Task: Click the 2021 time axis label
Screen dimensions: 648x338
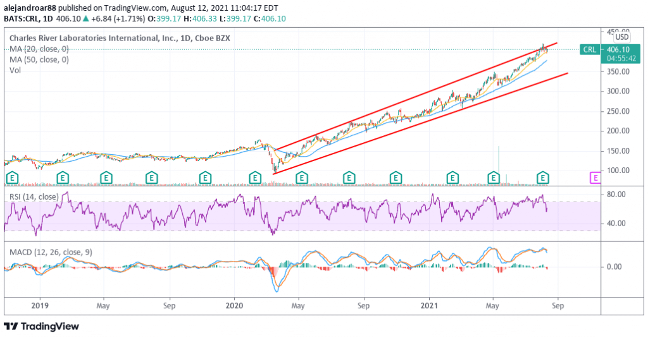Action: tap(429, 306)
